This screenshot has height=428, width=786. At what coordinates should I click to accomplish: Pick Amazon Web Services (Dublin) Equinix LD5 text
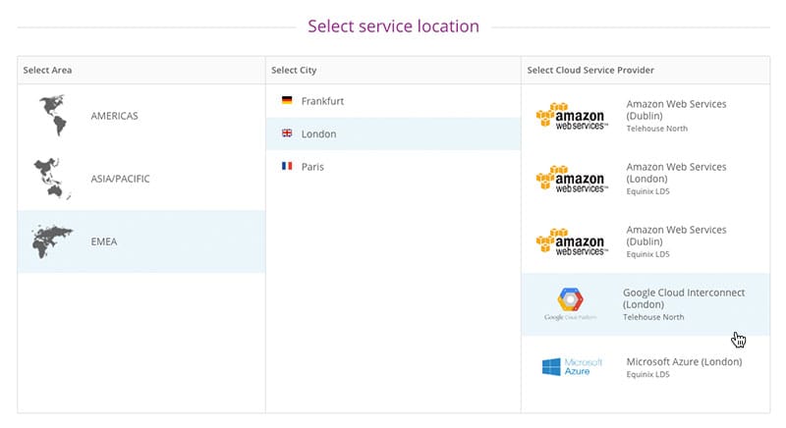click(x=676, y=241)
